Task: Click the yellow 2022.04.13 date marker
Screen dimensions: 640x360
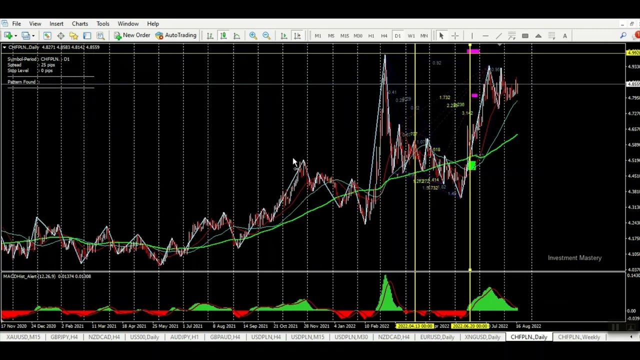Action: click(415, 326)
